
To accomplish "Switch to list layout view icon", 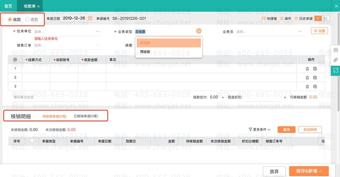I will (x=318, y=18).
